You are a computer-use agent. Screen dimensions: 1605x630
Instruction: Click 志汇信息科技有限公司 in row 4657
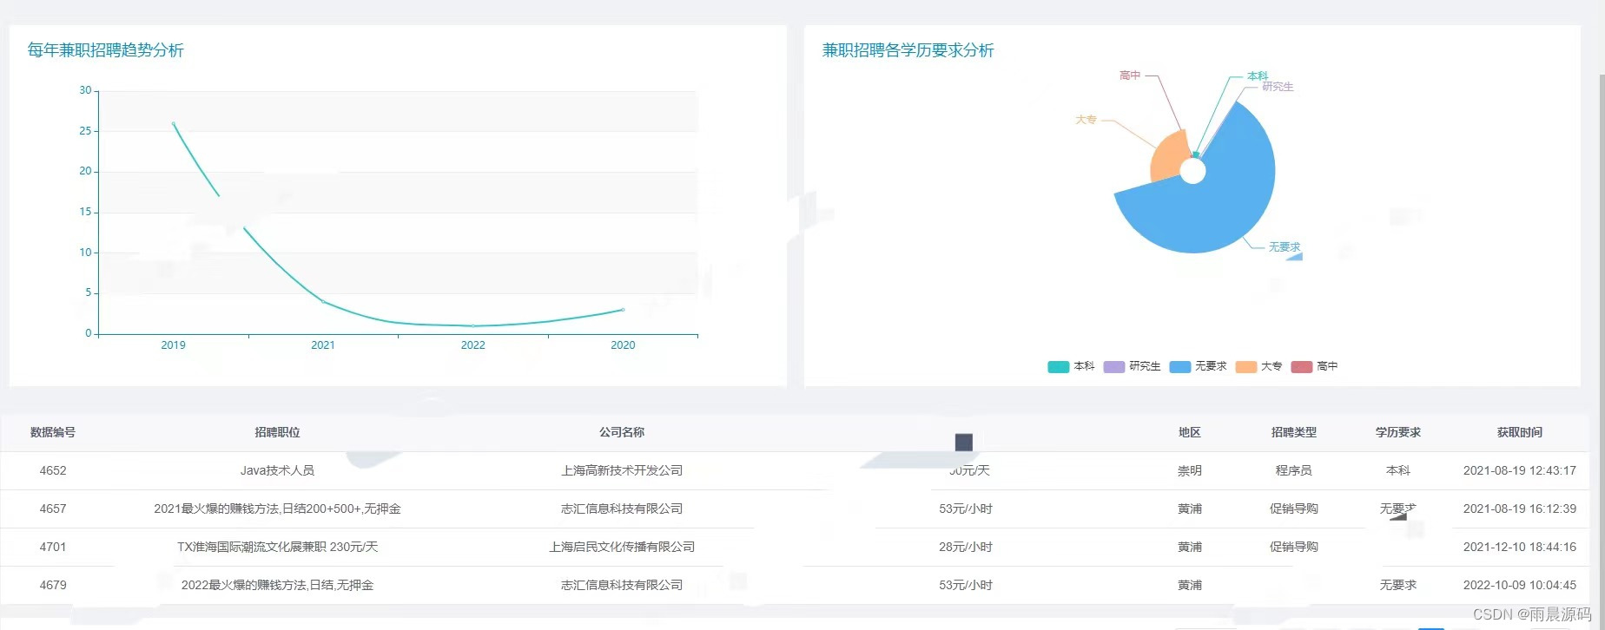(622, 509)
